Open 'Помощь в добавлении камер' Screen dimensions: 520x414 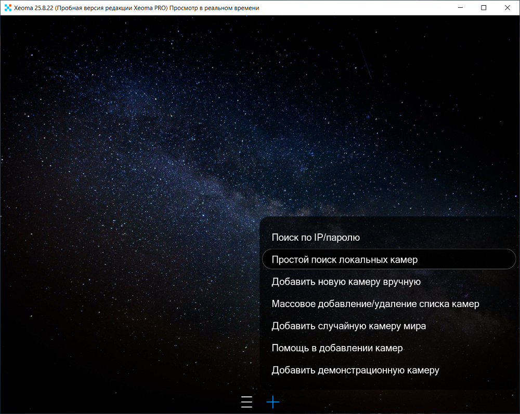337,348
